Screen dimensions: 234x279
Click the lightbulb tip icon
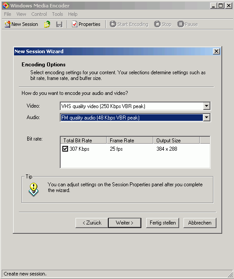coord(33,190)
